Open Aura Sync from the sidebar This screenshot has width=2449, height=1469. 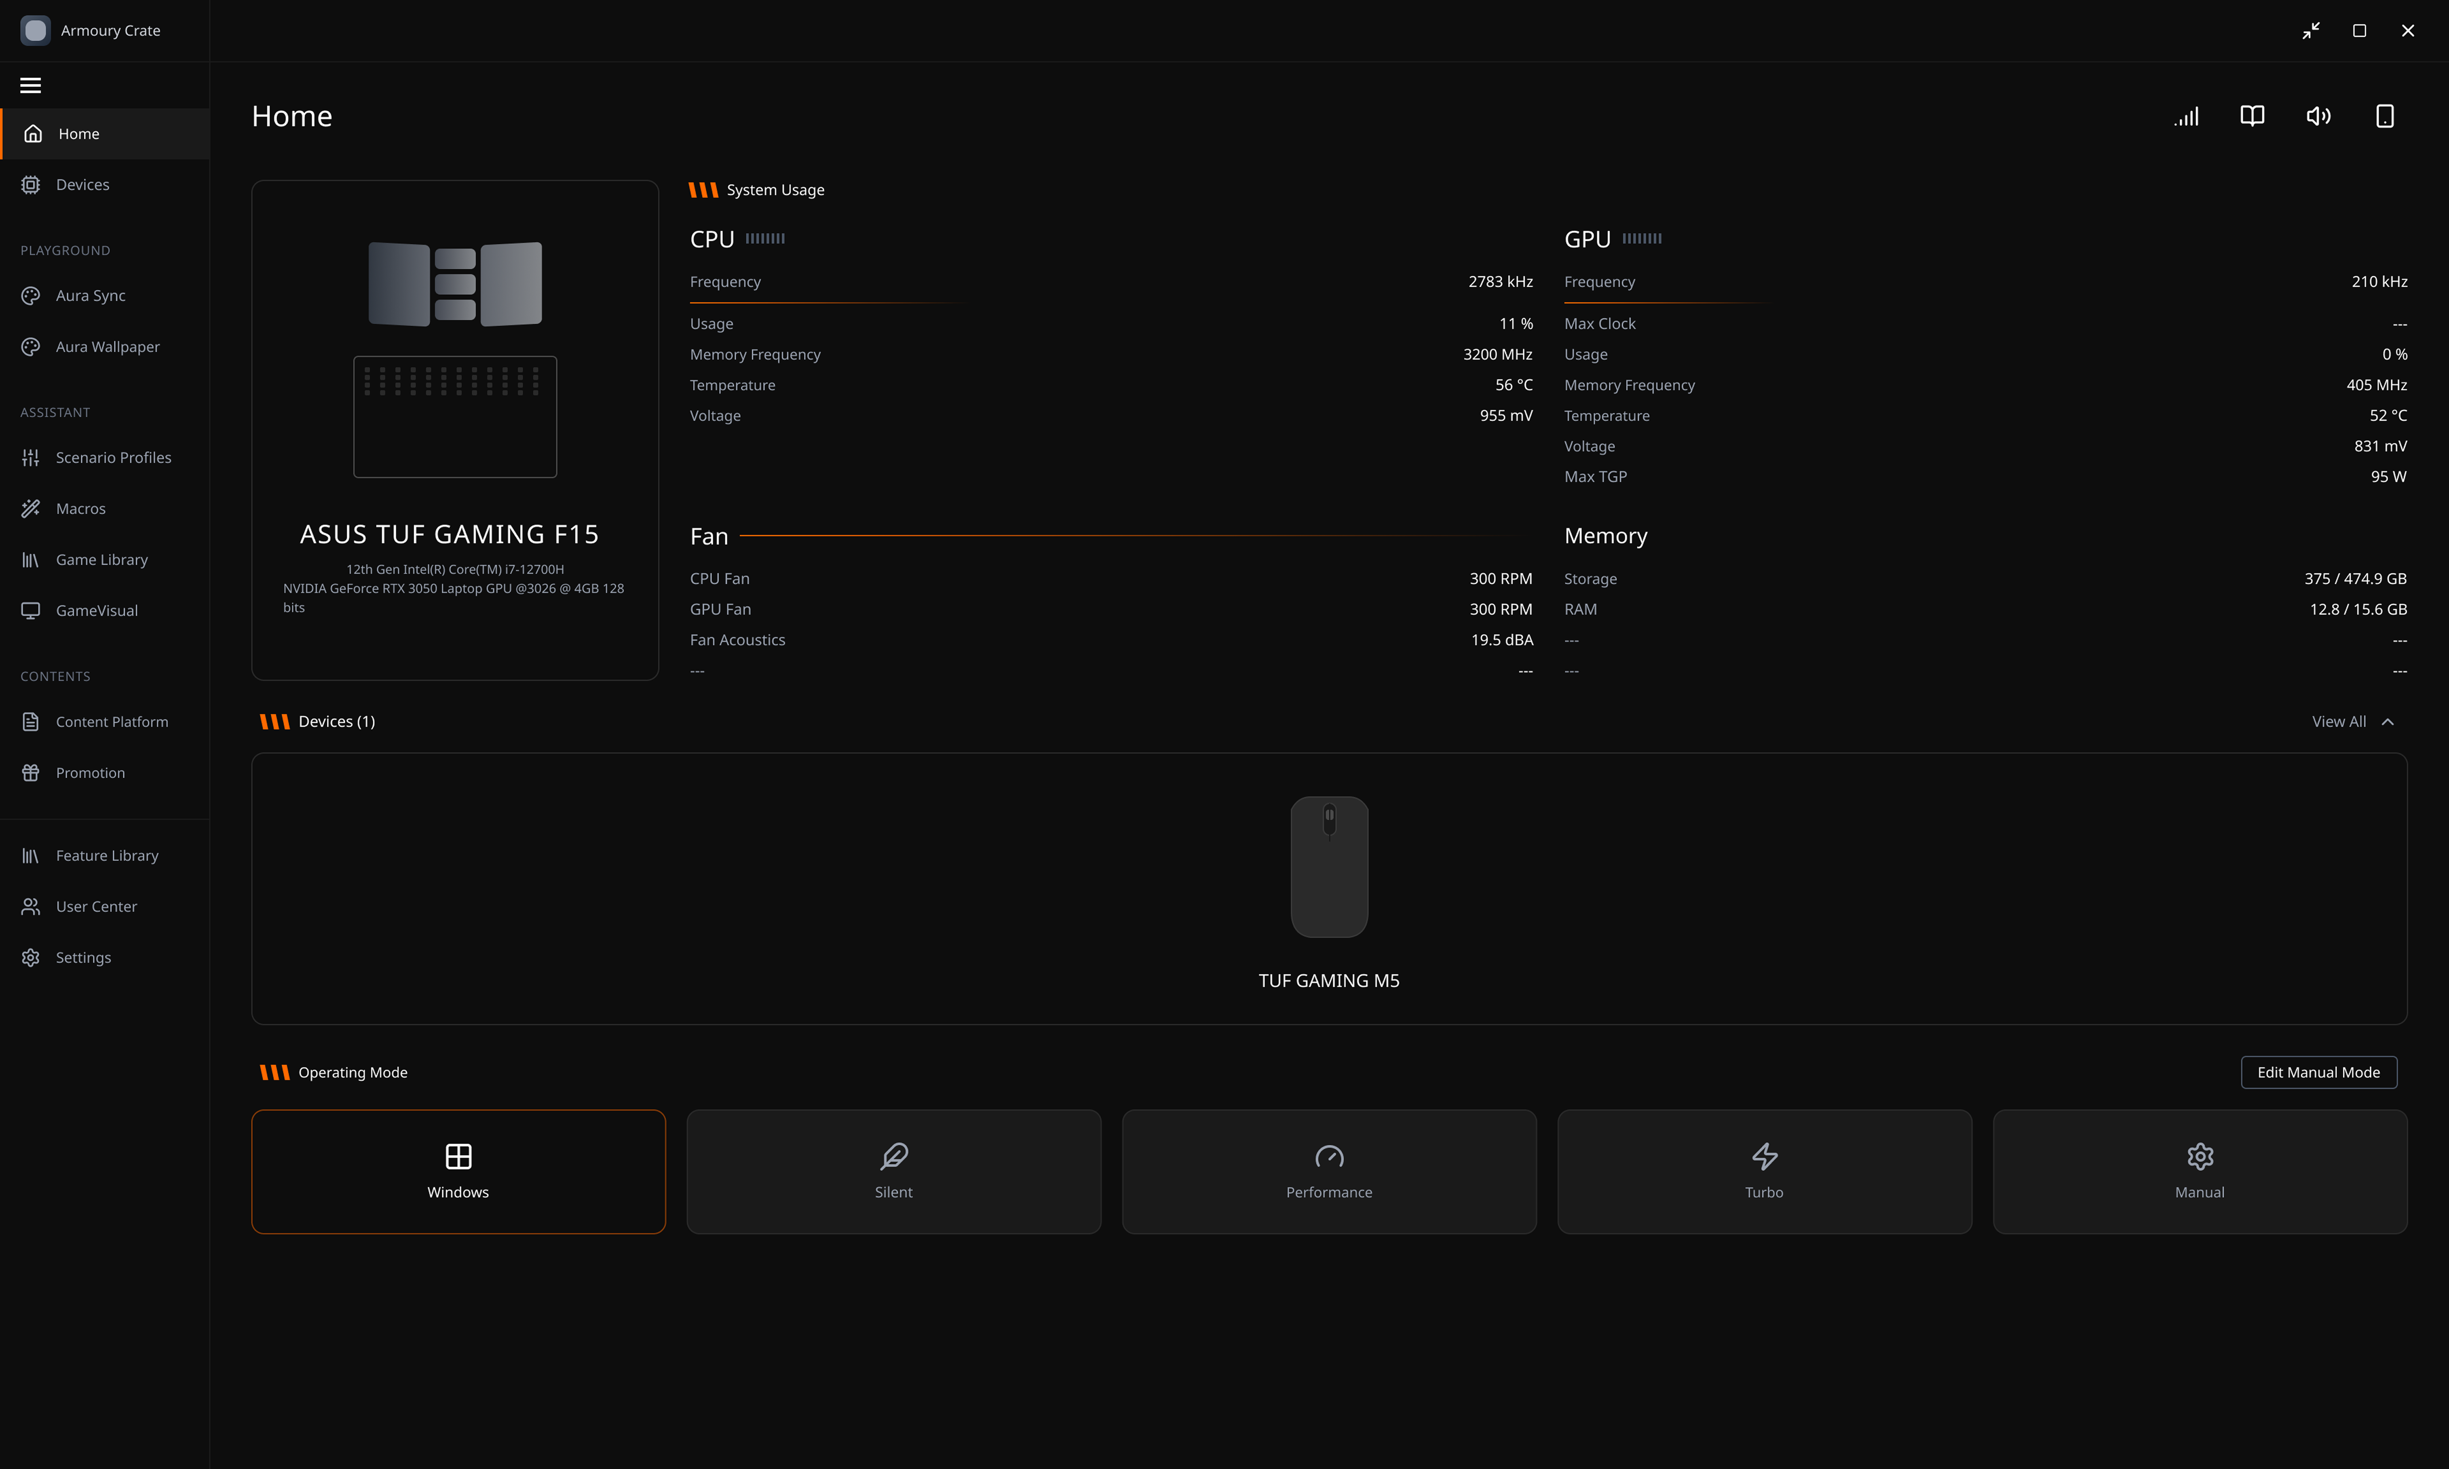90,296
